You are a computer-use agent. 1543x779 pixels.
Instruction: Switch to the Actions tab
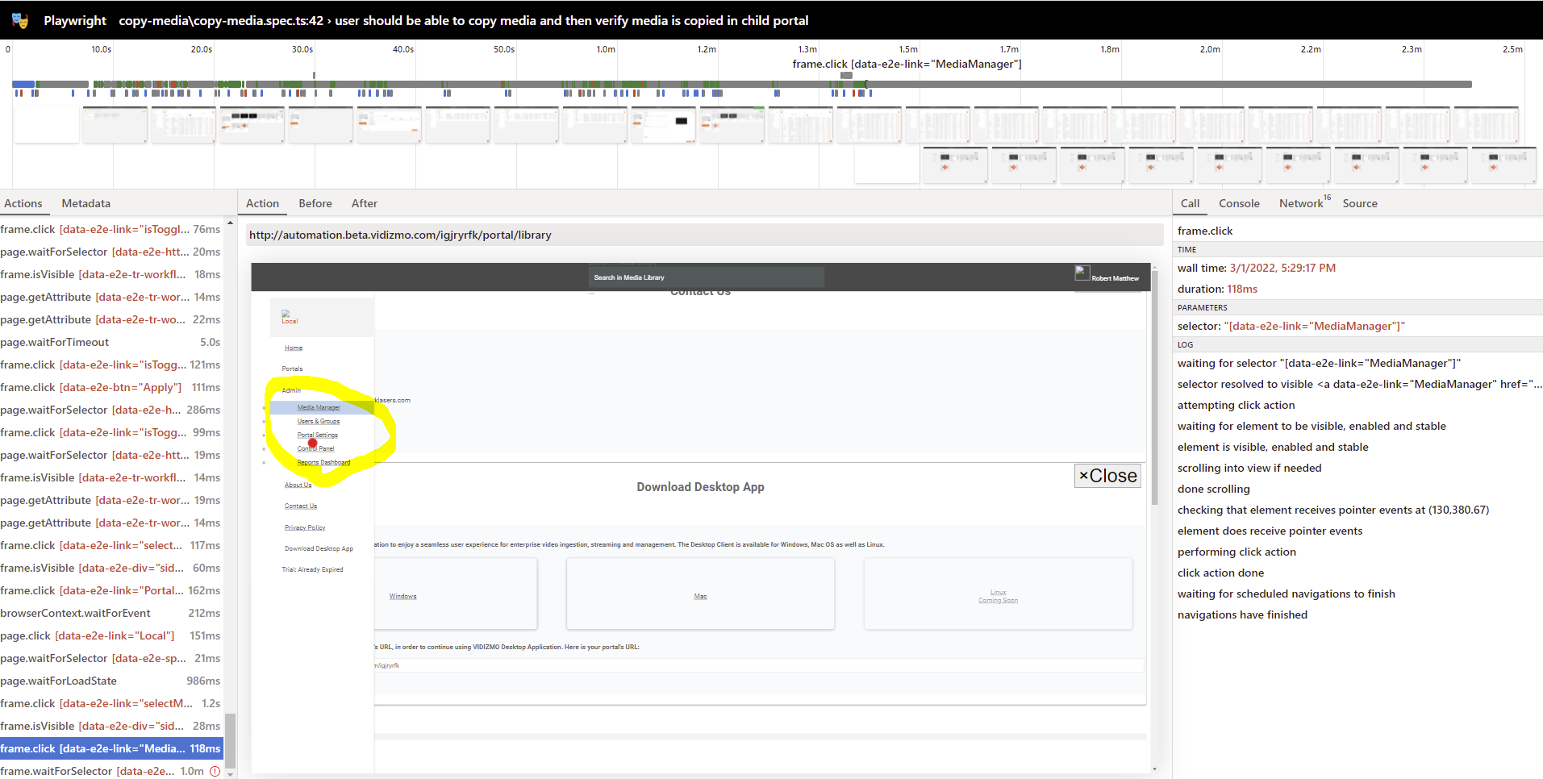(23, 203)
